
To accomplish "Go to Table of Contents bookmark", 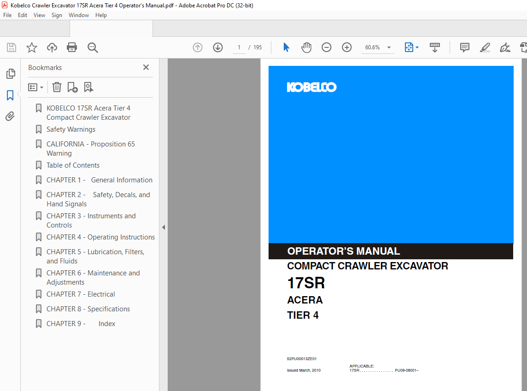I will click(73, 165).
